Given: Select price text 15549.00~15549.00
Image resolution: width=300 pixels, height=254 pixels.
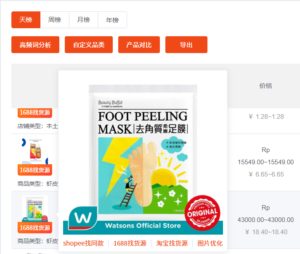Looking at the screenshot, I should [266, 162].
